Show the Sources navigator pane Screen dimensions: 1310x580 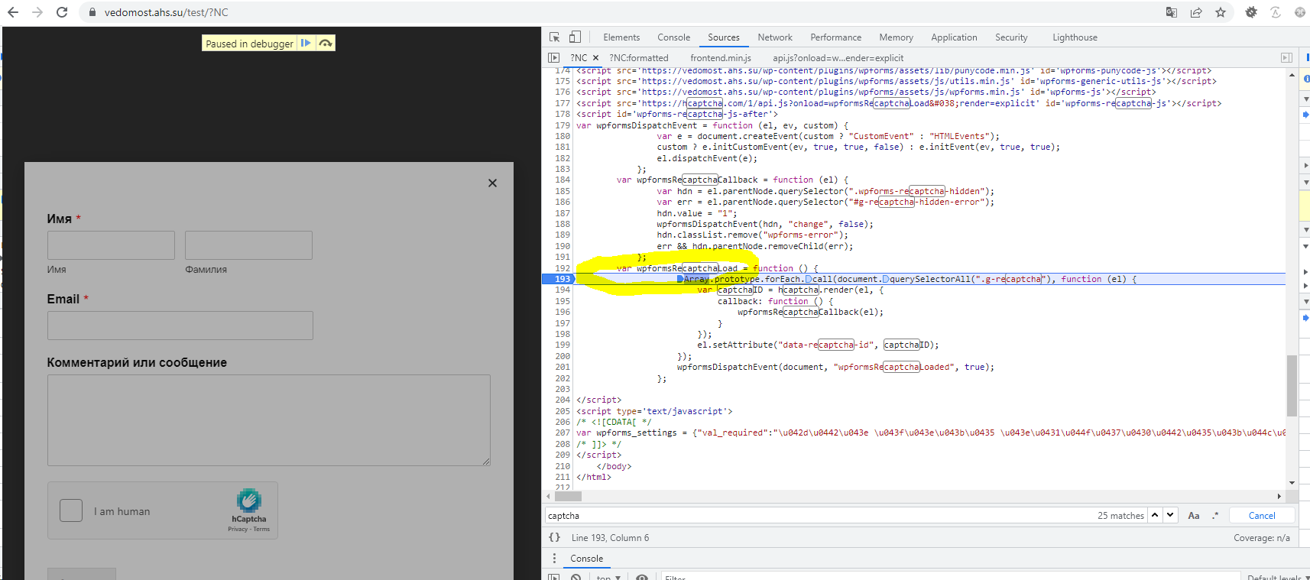click(x=553, y=58)
